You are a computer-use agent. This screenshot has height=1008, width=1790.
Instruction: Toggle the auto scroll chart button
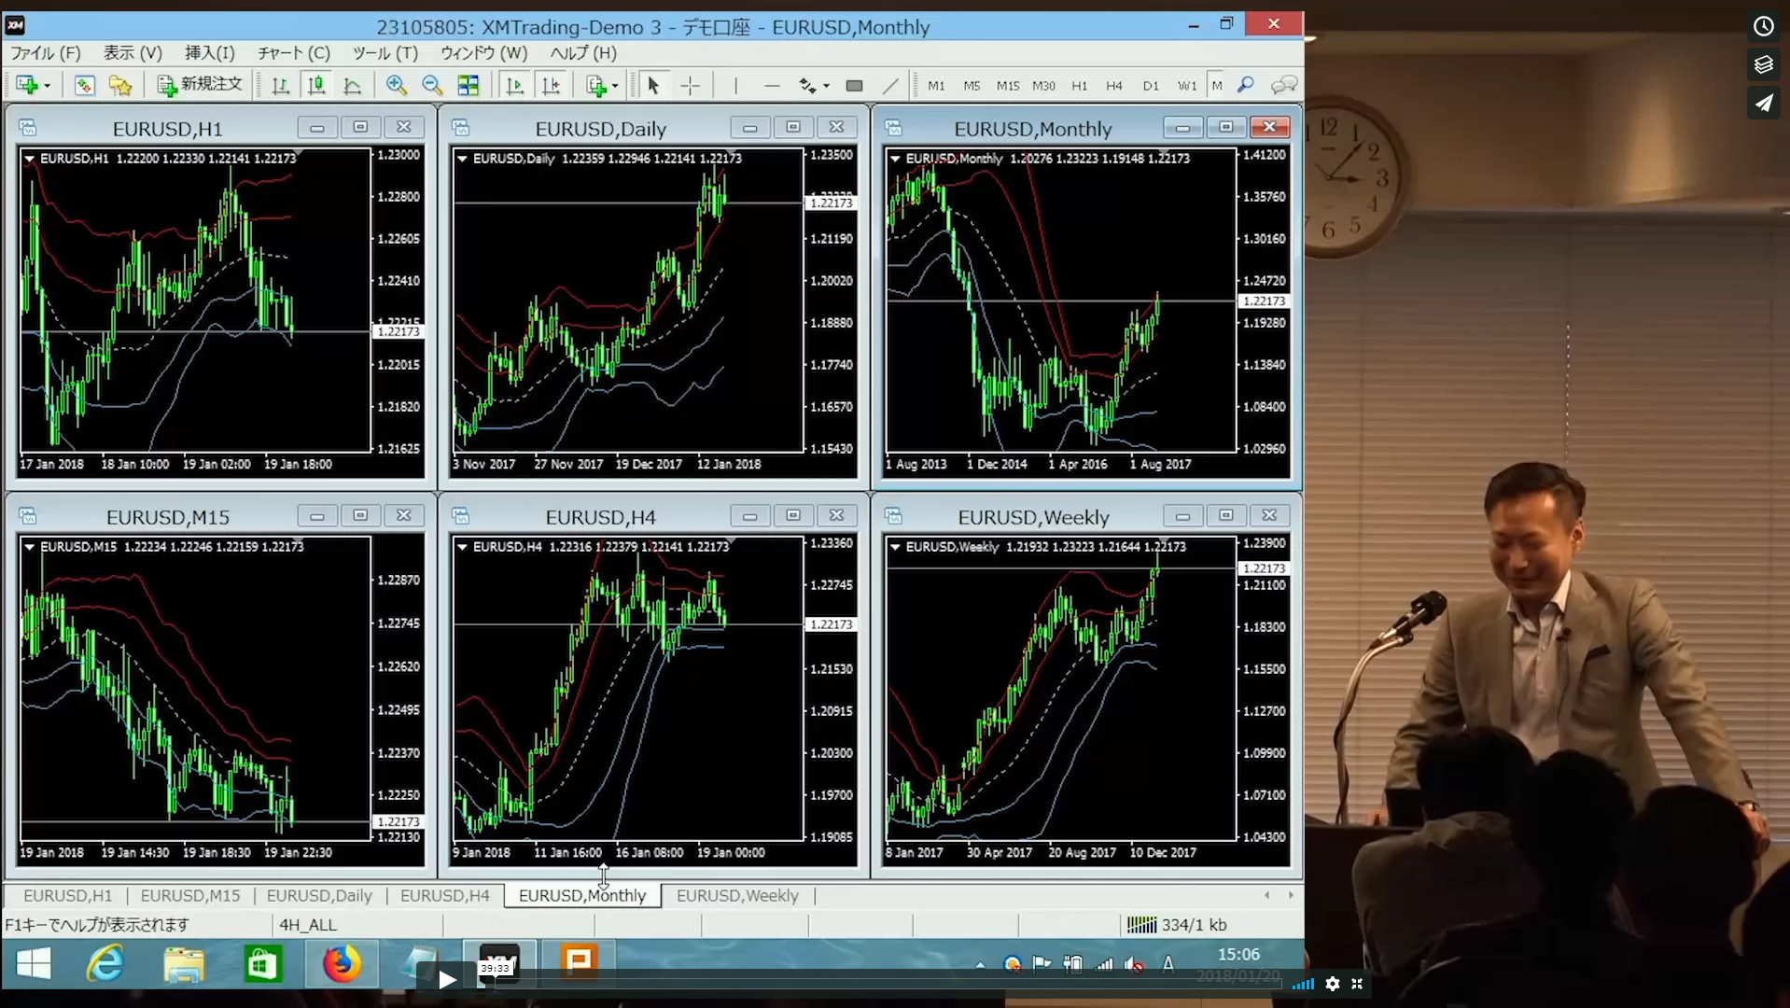[x=514, y=86]
